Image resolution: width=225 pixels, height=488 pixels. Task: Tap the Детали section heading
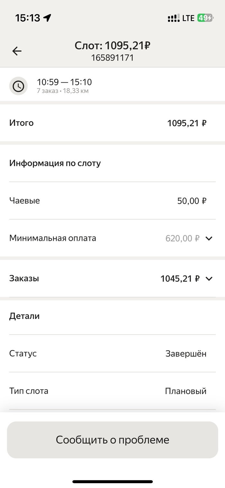point(24,316)
